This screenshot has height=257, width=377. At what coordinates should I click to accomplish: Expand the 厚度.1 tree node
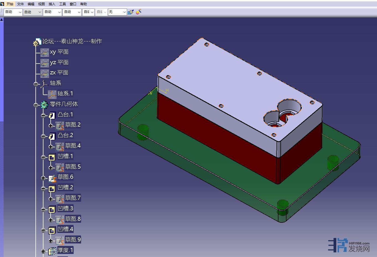click(x=43, y=251)
